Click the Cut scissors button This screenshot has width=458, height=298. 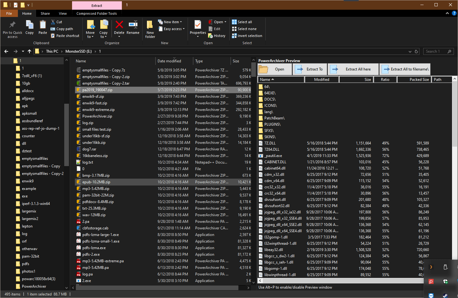pyautogui.click(x=57, y=22)
